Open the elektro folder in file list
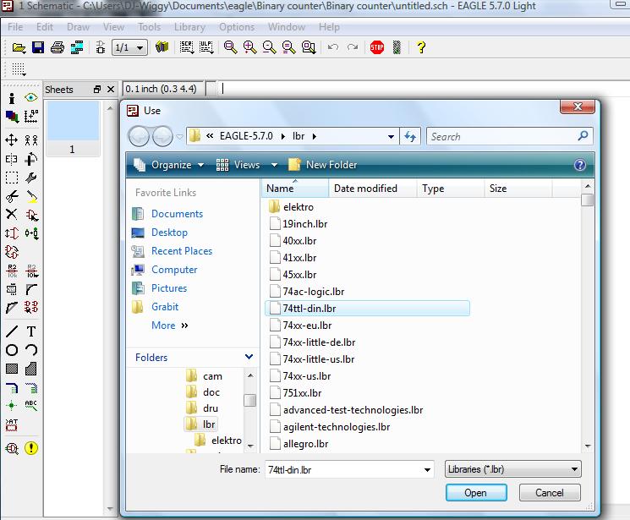 298,207
